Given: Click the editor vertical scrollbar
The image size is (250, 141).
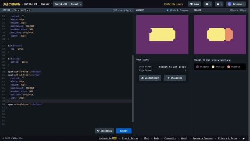Looking at the screenshot, I should [133, 89].
